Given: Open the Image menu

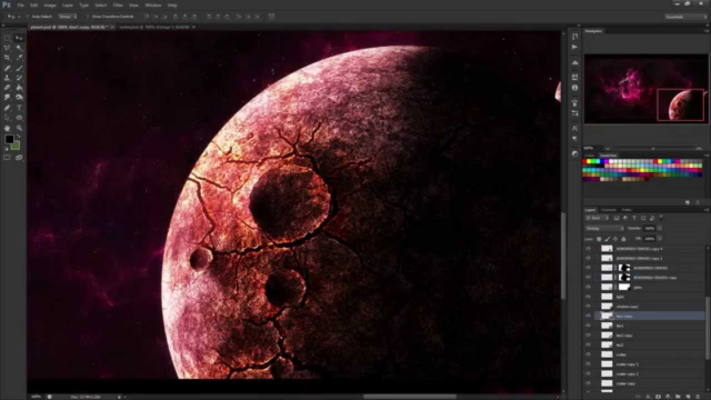Looking at the screenshot, I should point(50,5).
